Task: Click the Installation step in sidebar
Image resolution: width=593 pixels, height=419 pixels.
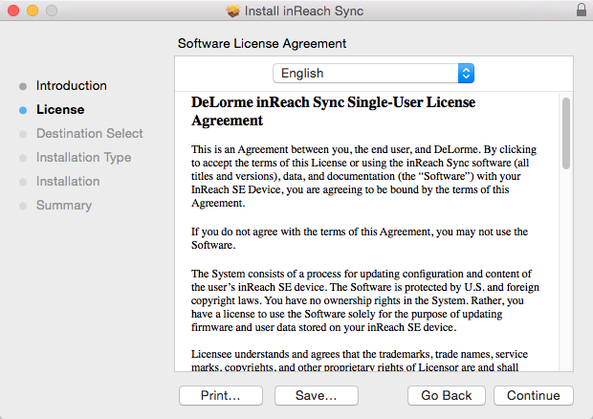Action: tap(68, 181)
